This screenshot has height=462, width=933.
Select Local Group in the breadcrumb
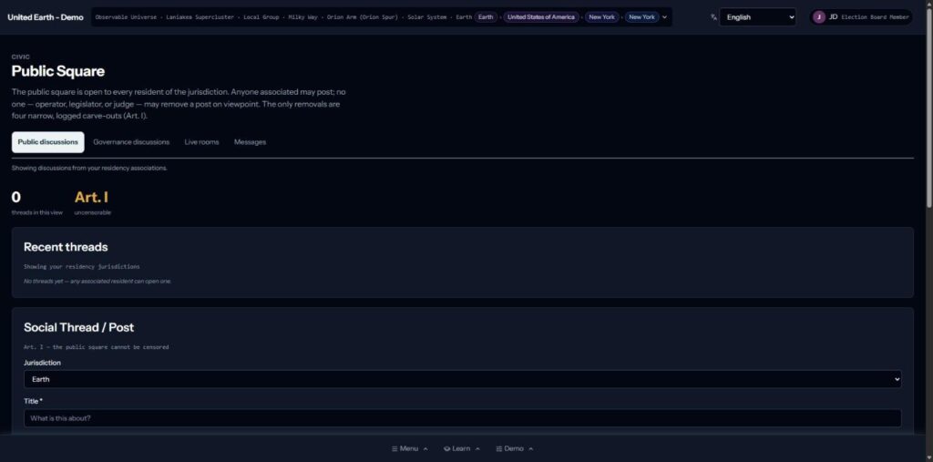point(261,17)
